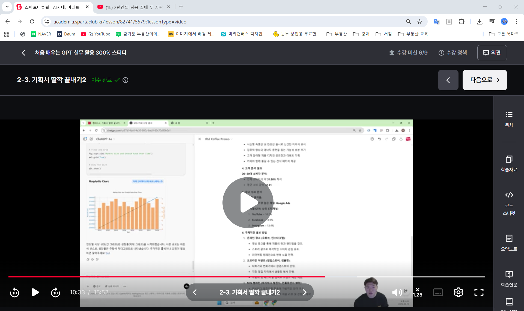Open the 코드 스니펫 code snippets panel
The height and width of the screenshot is (311, 524).
pyautogui.click(x=509, y=204)
